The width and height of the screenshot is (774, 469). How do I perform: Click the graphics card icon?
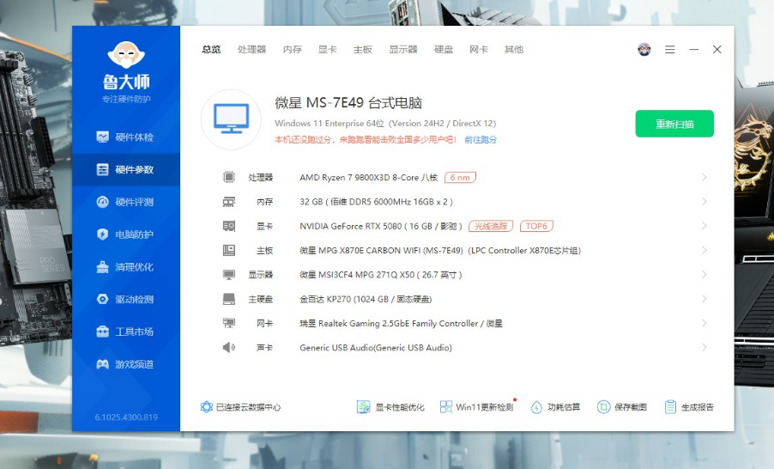click(228, 226)
